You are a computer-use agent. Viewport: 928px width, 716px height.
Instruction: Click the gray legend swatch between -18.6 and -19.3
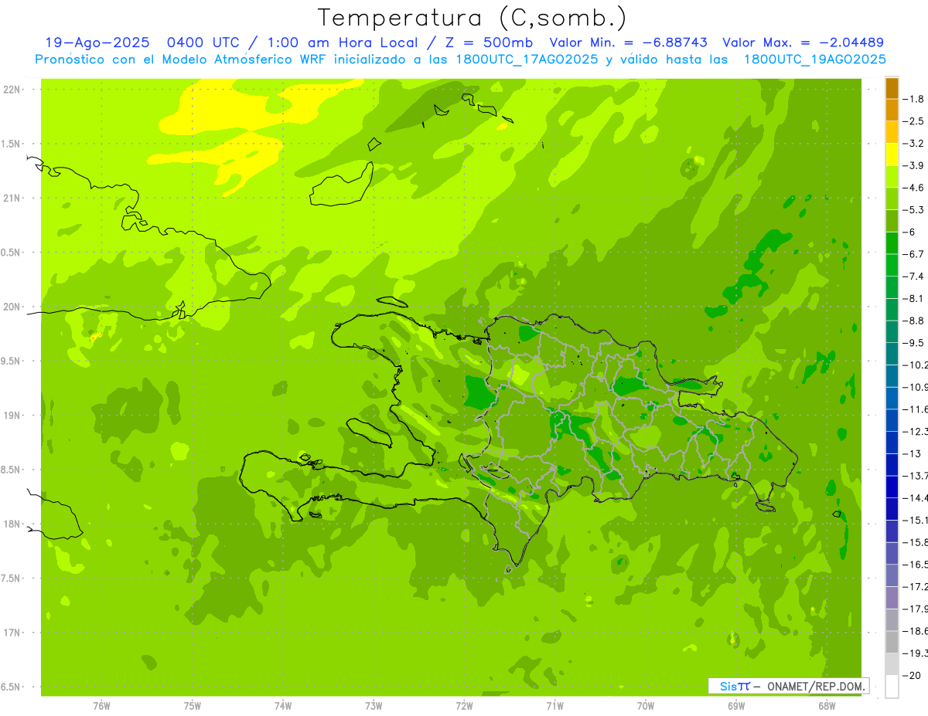click(x=892, y=642)
